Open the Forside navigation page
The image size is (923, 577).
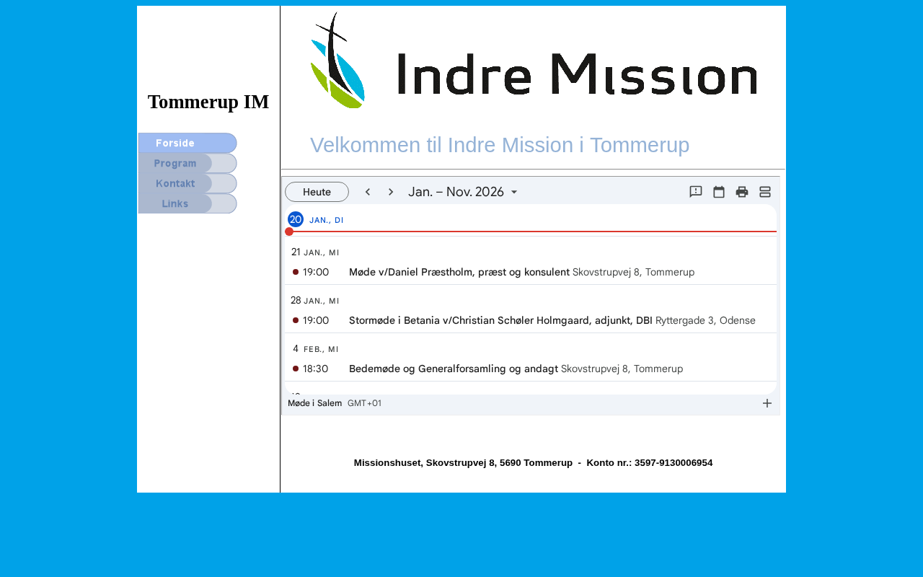click(187, 143)
